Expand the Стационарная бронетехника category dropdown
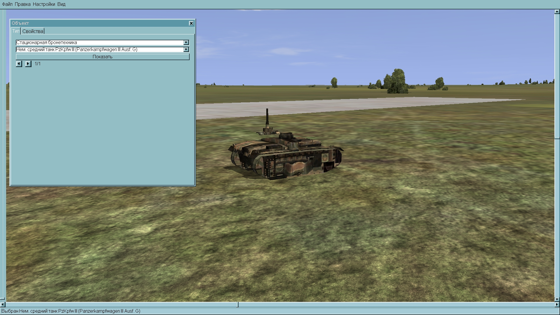The height and width of the screenshot is (315, 560). tap(186, 43)
